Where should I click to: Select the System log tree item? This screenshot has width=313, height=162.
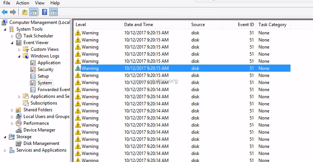click(45, 83)
